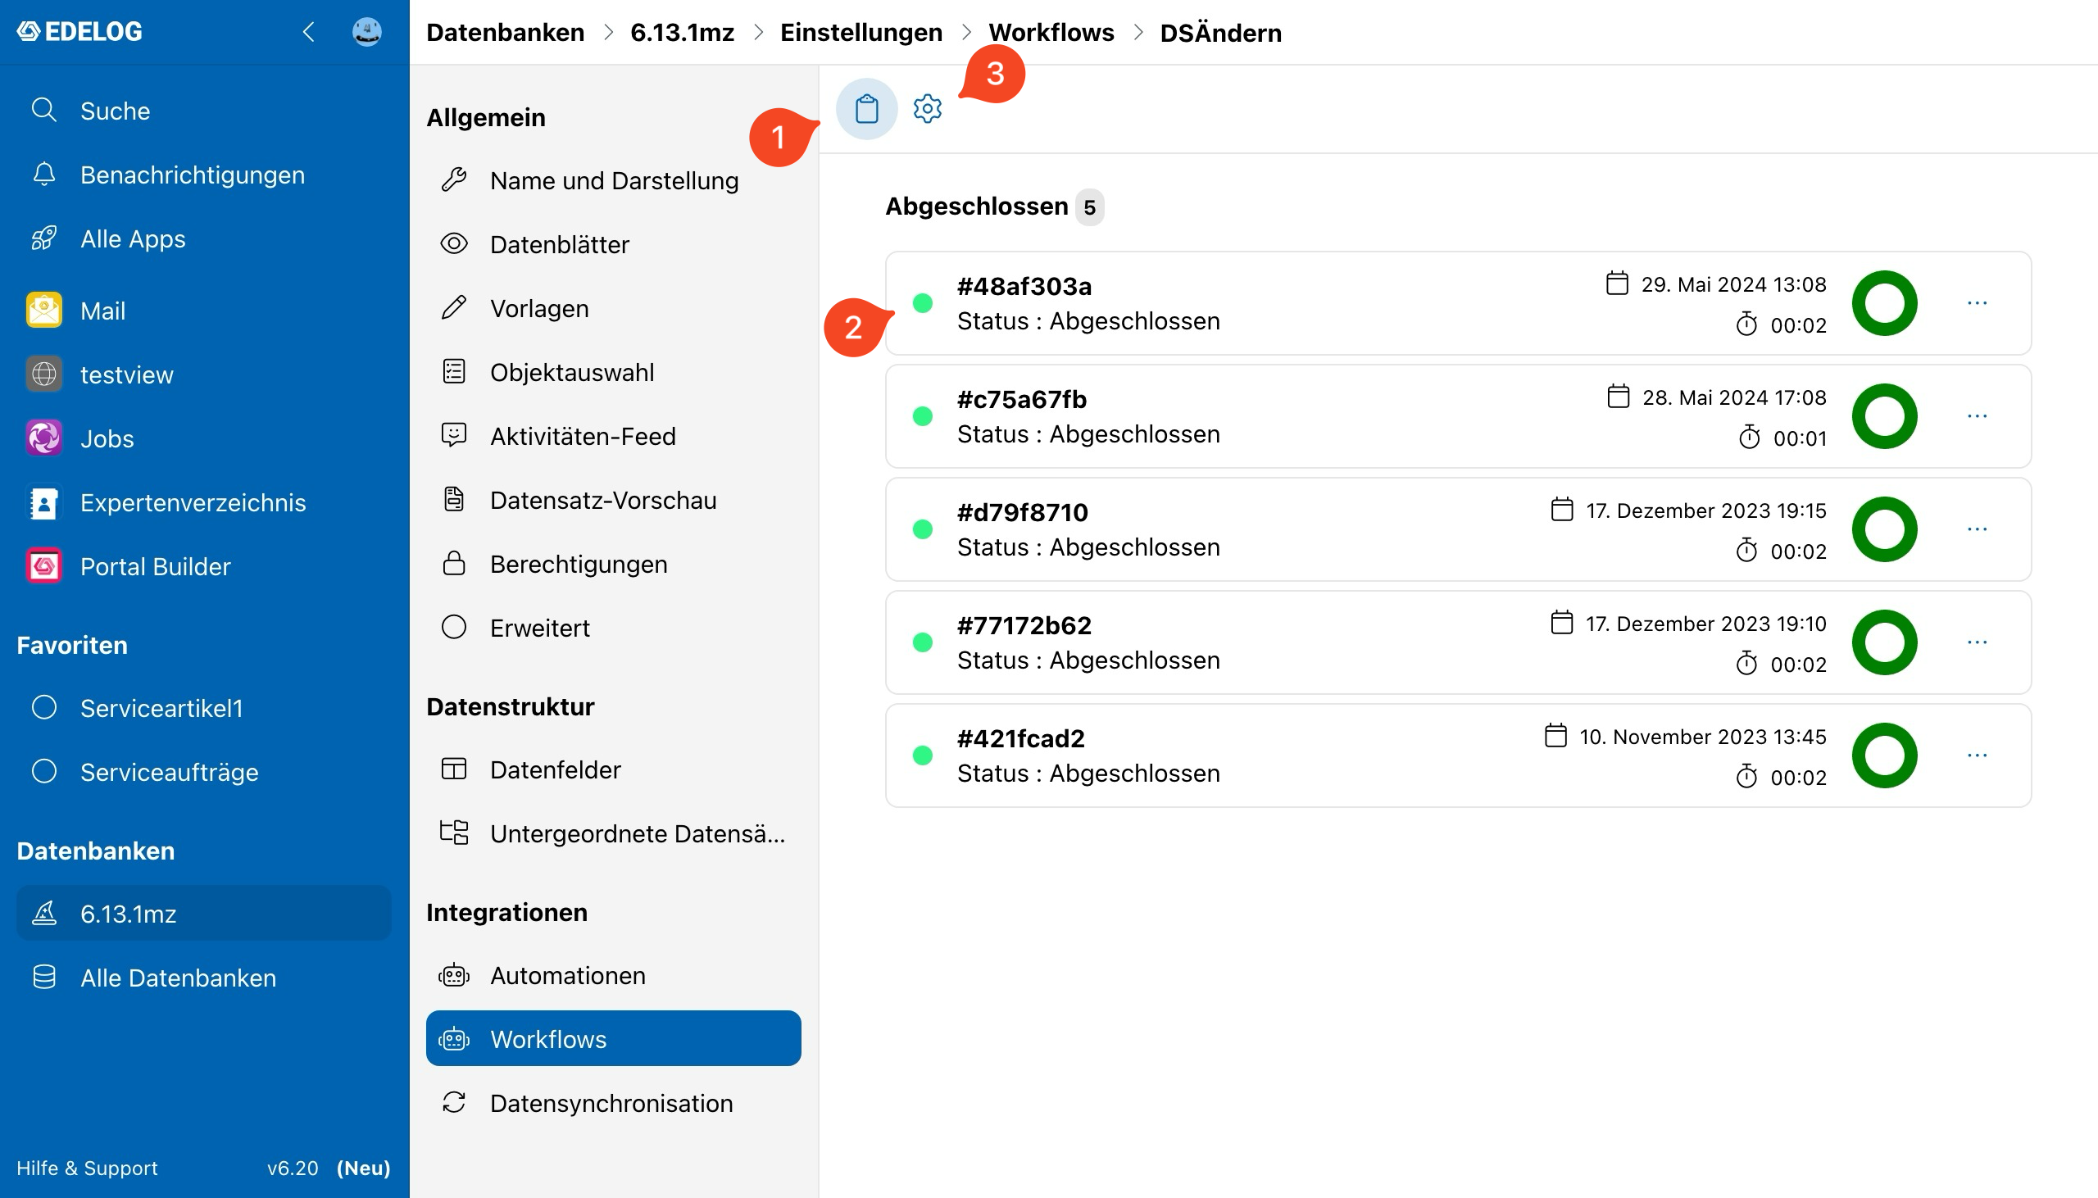Open favorite Serviceaufträge
The image size is (2098, 1198).
[x=205, y=772]
